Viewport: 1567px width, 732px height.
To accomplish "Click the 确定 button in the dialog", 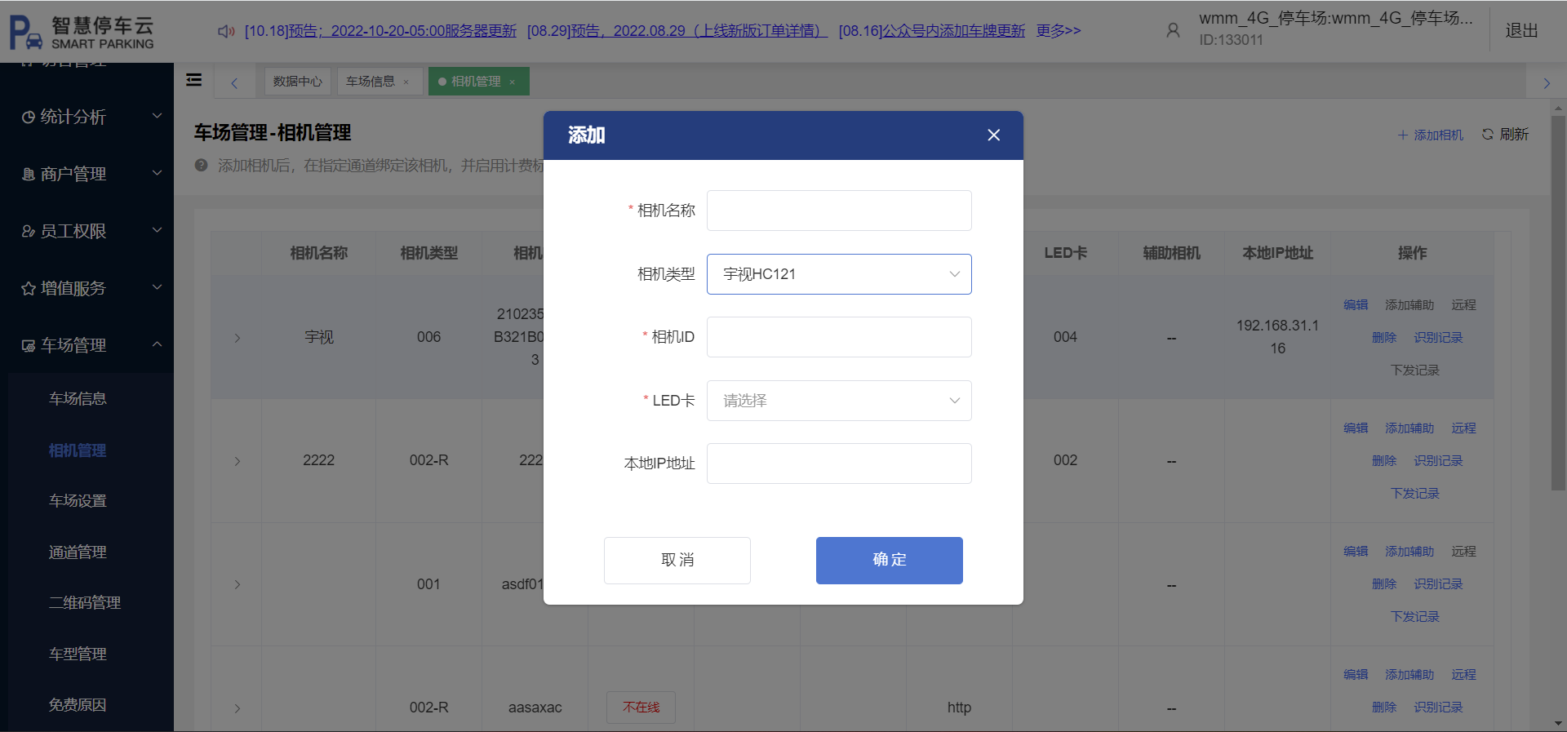I will [890, 561].
